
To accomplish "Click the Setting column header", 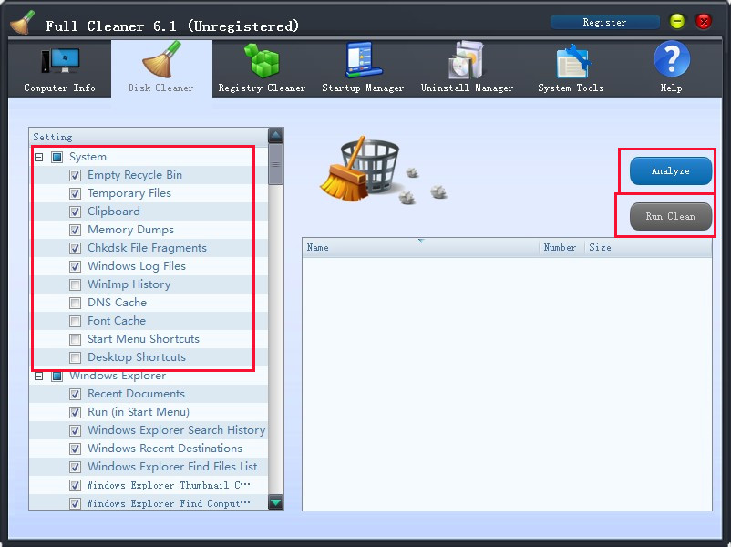I will [x=149, y=137].
